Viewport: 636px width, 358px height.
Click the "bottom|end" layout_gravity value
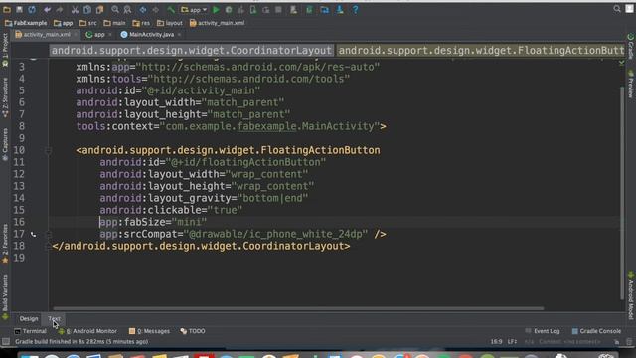pos(272,198)
